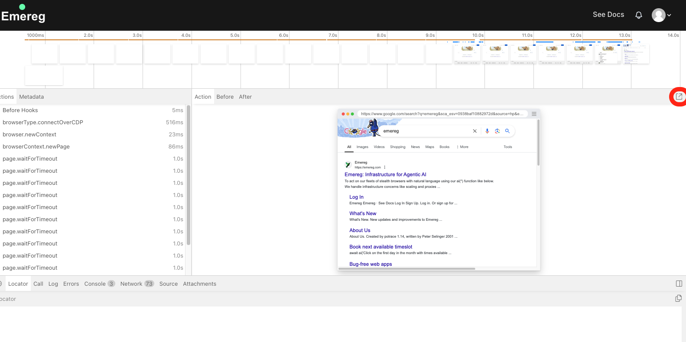Select the Videos tab in Google results
This screenshot has height=342, width=686.
tap(379, 147)
